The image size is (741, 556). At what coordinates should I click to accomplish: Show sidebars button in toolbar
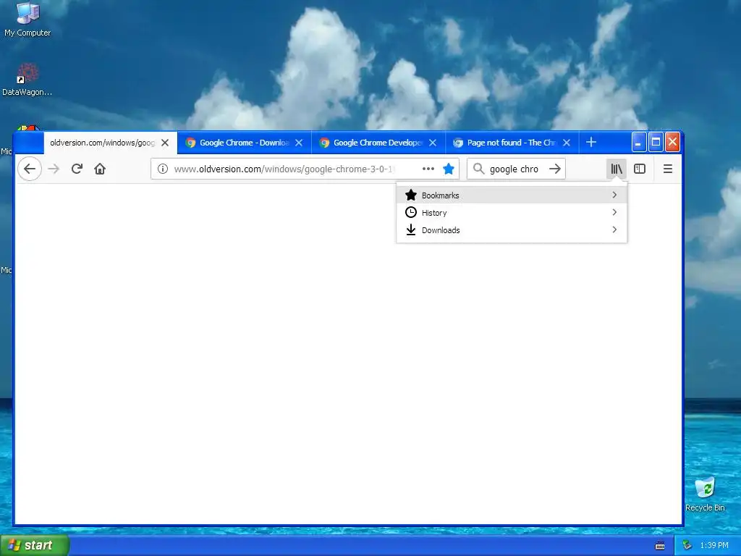coord(640,169)
